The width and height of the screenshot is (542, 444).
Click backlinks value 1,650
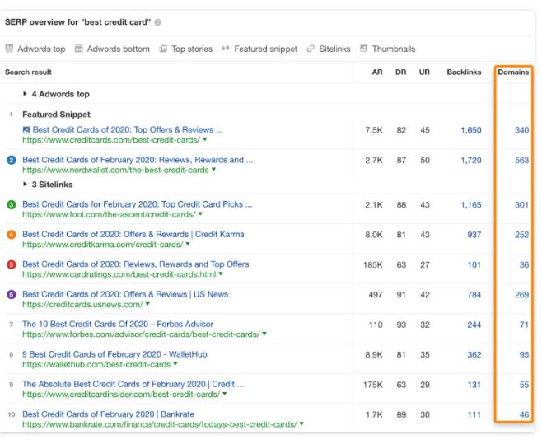(x=471, y=130)
